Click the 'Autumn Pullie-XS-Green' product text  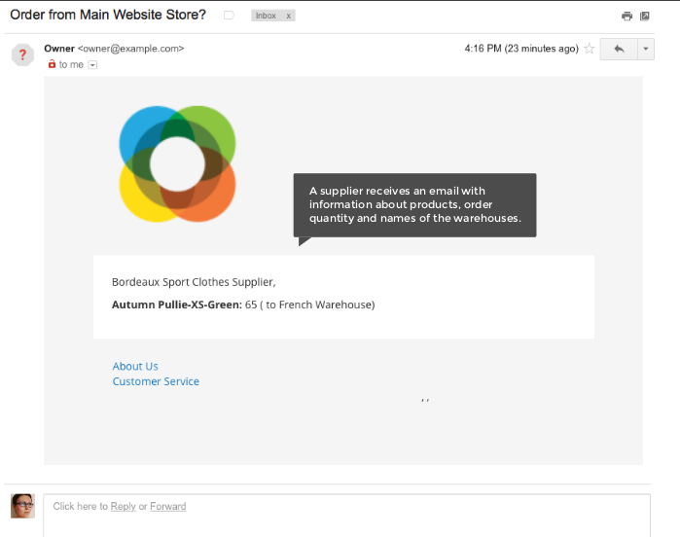pos(176,304)
